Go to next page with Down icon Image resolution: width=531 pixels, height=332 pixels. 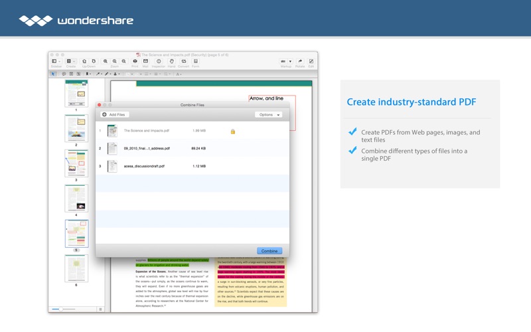pos(94,61)
